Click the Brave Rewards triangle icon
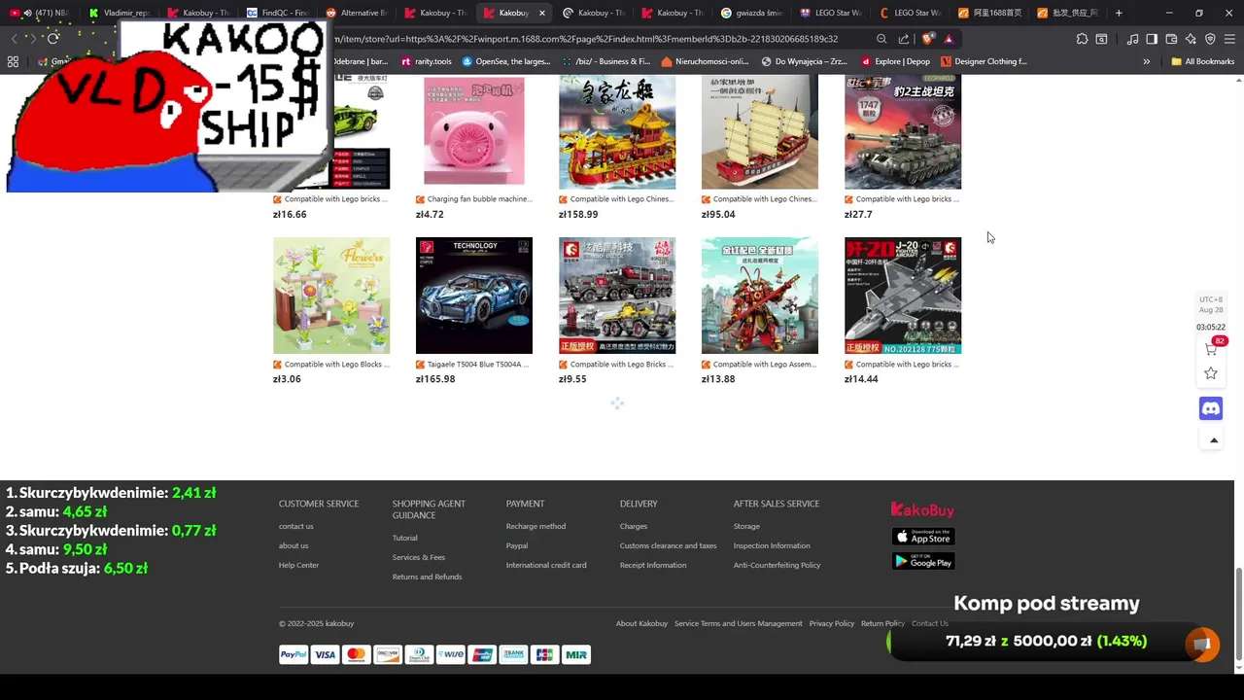1244x700 pixels. [x=949, y=39]
